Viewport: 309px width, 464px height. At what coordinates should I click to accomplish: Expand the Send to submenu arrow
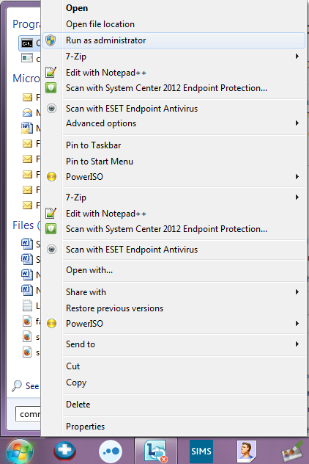[x=297, y=344]
